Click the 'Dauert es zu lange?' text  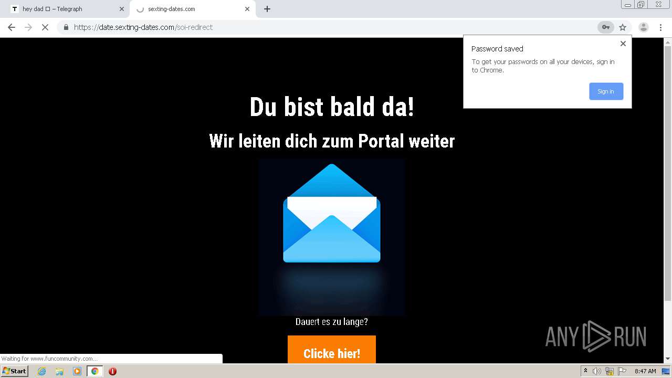[x=332, y=322]
